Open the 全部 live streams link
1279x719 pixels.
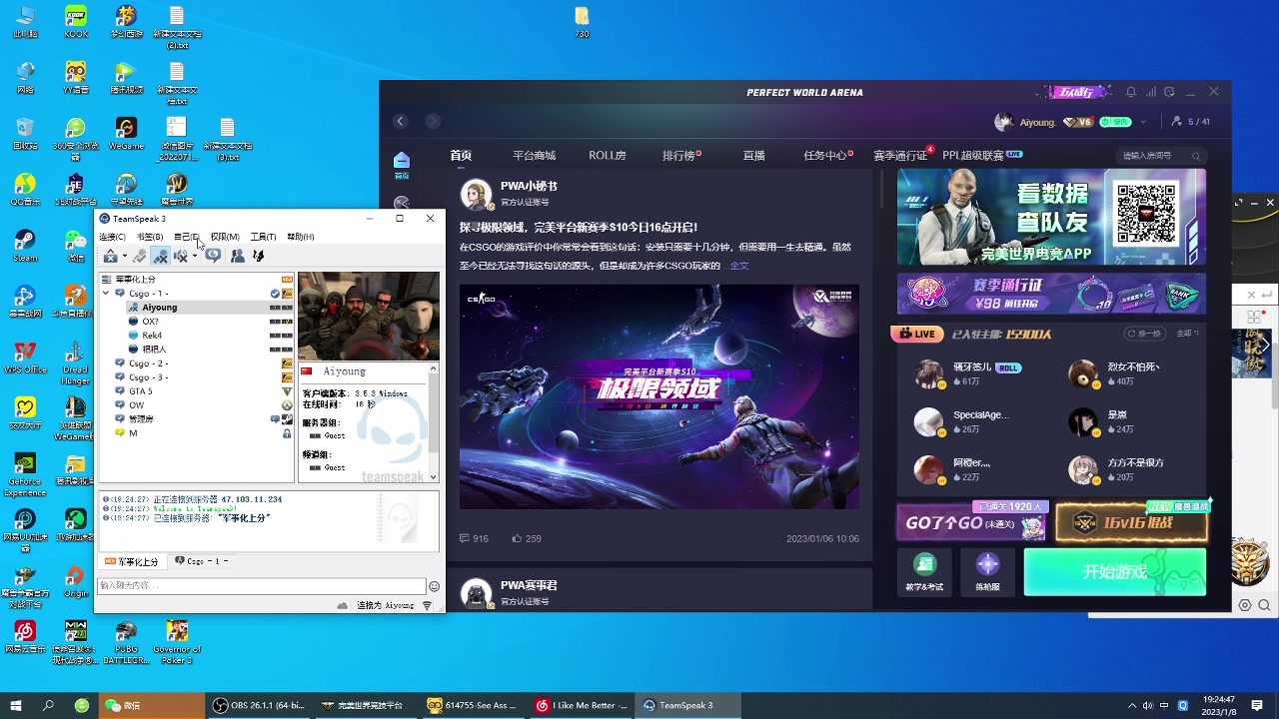1187,334
